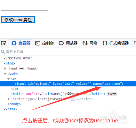Click the onclick attribute of button node

coord(45,94)
